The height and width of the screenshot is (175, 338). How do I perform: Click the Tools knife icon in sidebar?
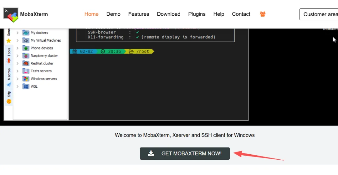(x=9, y=61)
